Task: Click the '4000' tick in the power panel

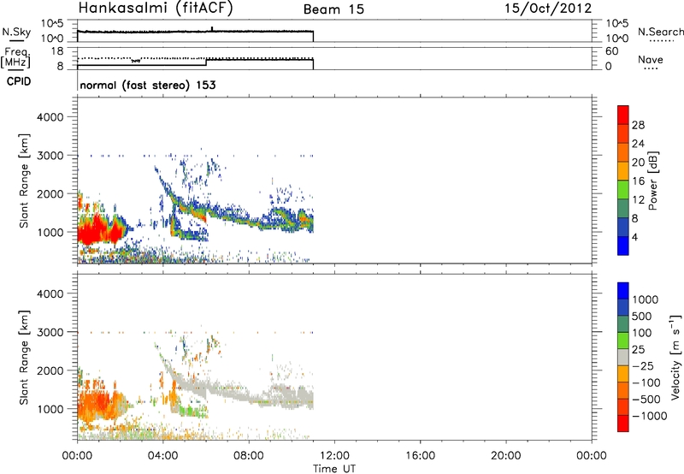Action: point(50,117)
